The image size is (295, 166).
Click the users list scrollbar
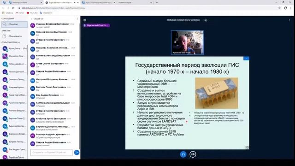(x=27, y=60)
